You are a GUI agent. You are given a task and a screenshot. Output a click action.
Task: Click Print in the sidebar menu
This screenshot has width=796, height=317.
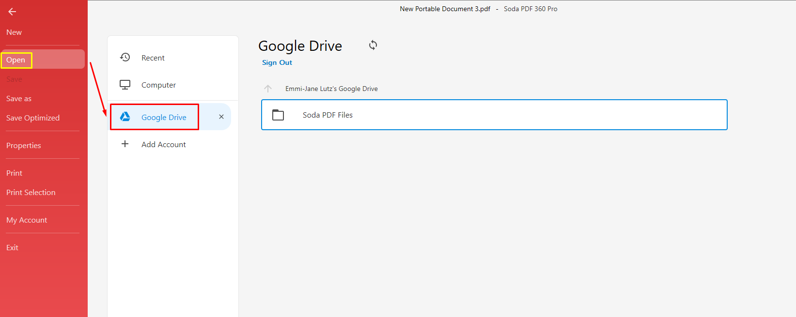pyautogui.click(x=14, y=173)
